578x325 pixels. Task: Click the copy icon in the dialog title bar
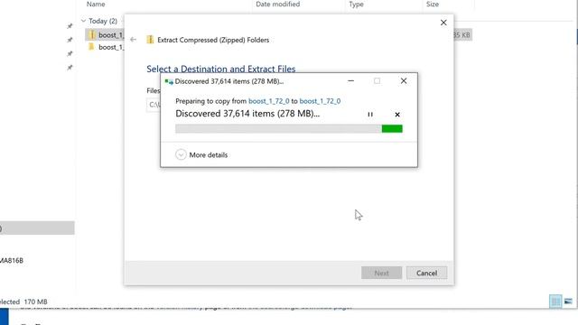[169, 81]
